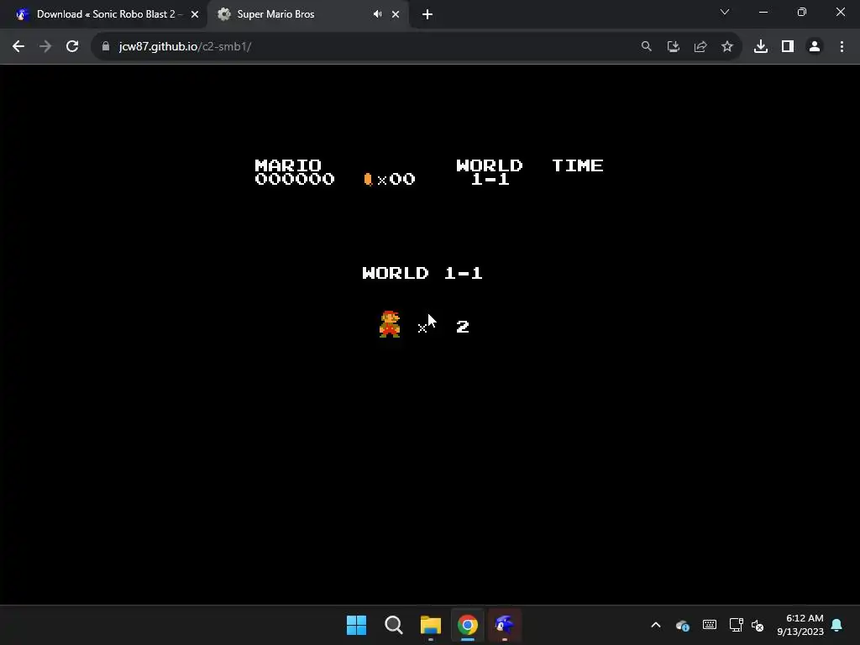Open the site information lock icon

tap(106, 47)
